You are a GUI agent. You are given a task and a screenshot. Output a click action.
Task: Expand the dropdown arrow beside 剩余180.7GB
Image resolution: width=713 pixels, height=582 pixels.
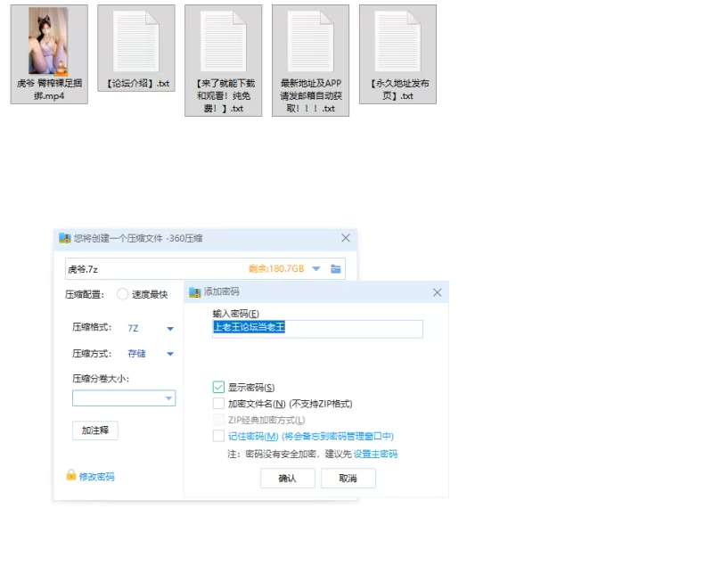pyautogui.click(x=316, y=269)
